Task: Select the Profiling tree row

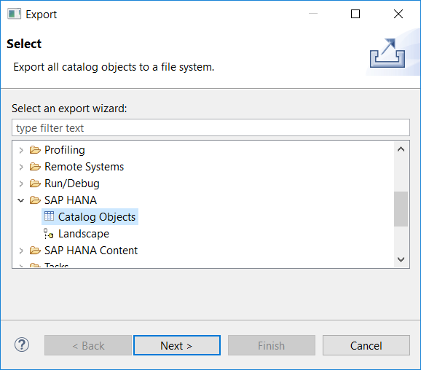Action: pyautogui.click(x=64, y=150)
